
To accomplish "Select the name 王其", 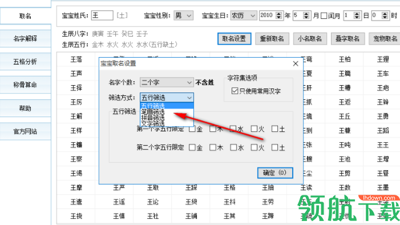I will pyautogui.click(x=229, y=216).
